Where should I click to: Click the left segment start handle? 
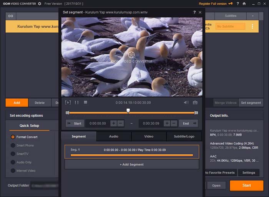click(x=67, y=113)
